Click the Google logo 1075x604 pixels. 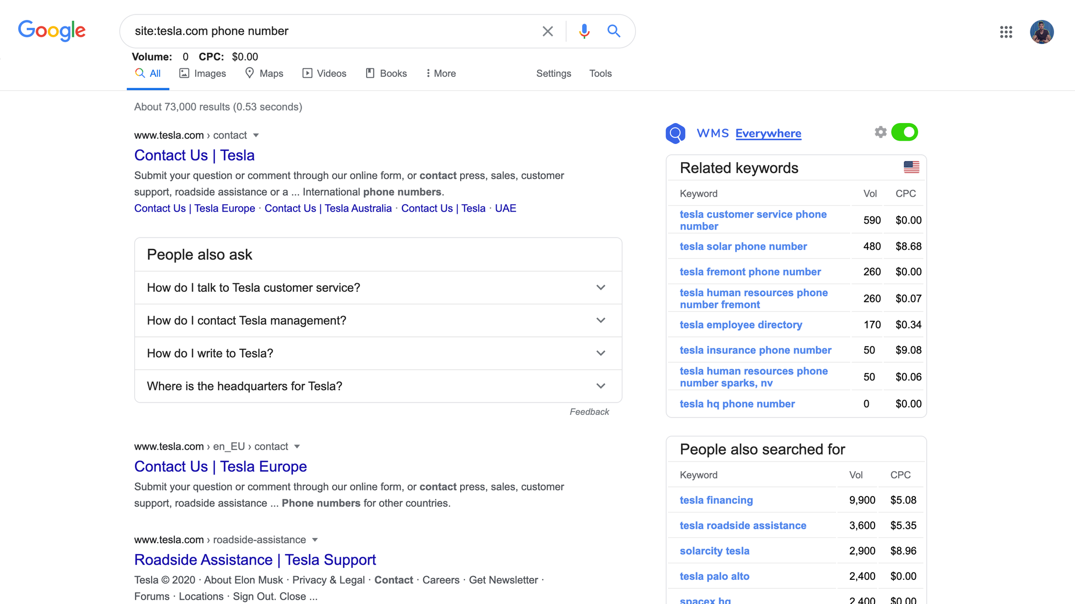point(52,31)
